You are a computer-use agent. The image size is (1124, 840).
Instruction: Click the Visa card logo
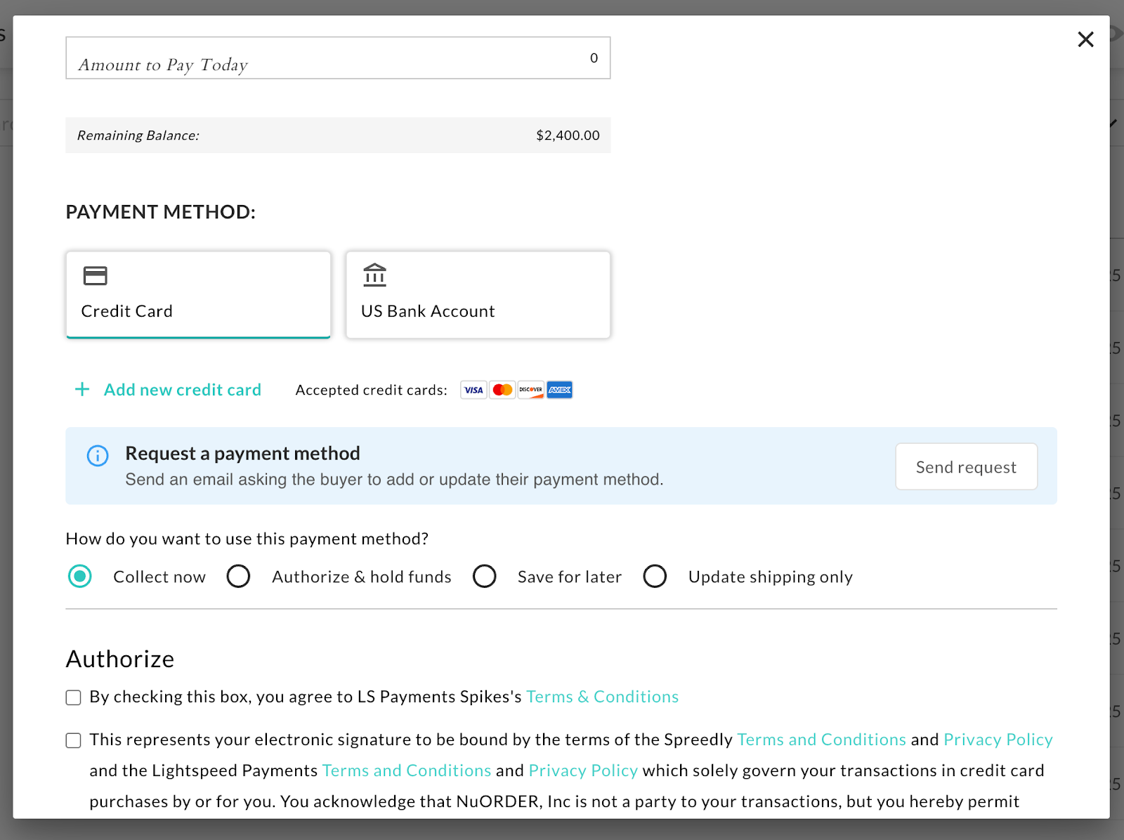pyautogui.click(x=473, y=390)
